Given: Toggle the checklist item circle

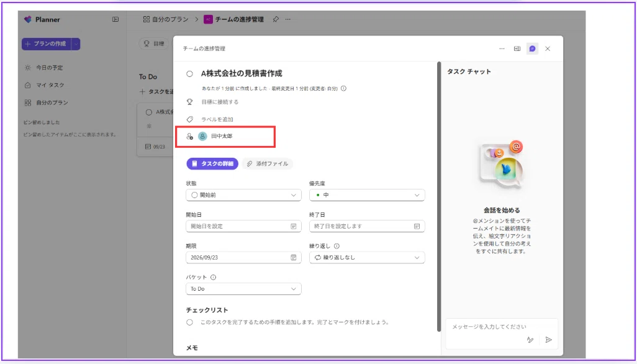Looking at the screenshot, I should click(189, 322).
